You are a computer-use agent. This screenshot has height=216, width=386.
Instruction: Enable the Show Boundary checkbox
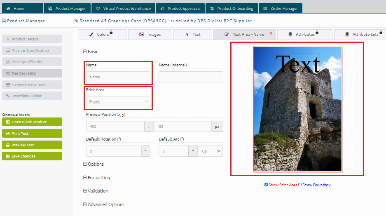[300, 185]
